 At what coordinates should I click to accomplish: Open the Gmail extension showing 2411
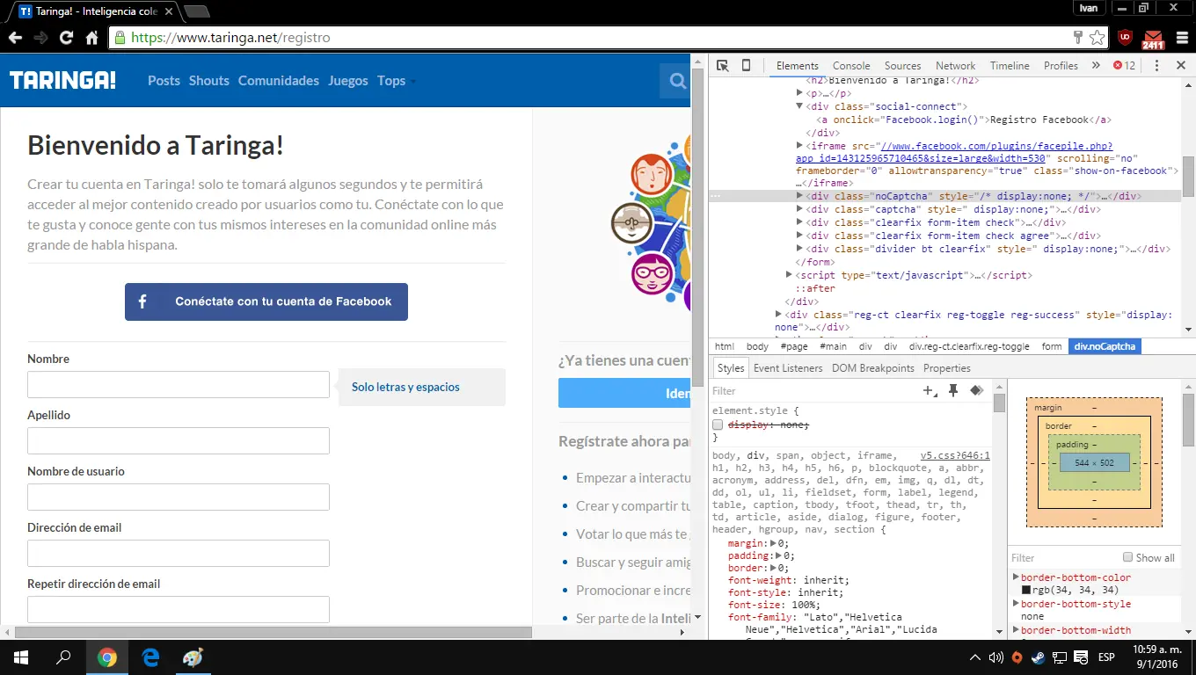pyautogui.click(x=1153, y=39)
